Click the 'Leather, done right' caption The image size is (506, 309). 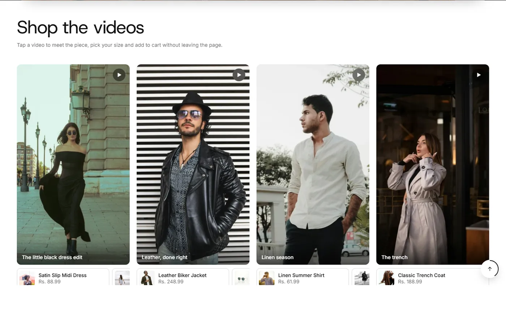click(164, 257)
